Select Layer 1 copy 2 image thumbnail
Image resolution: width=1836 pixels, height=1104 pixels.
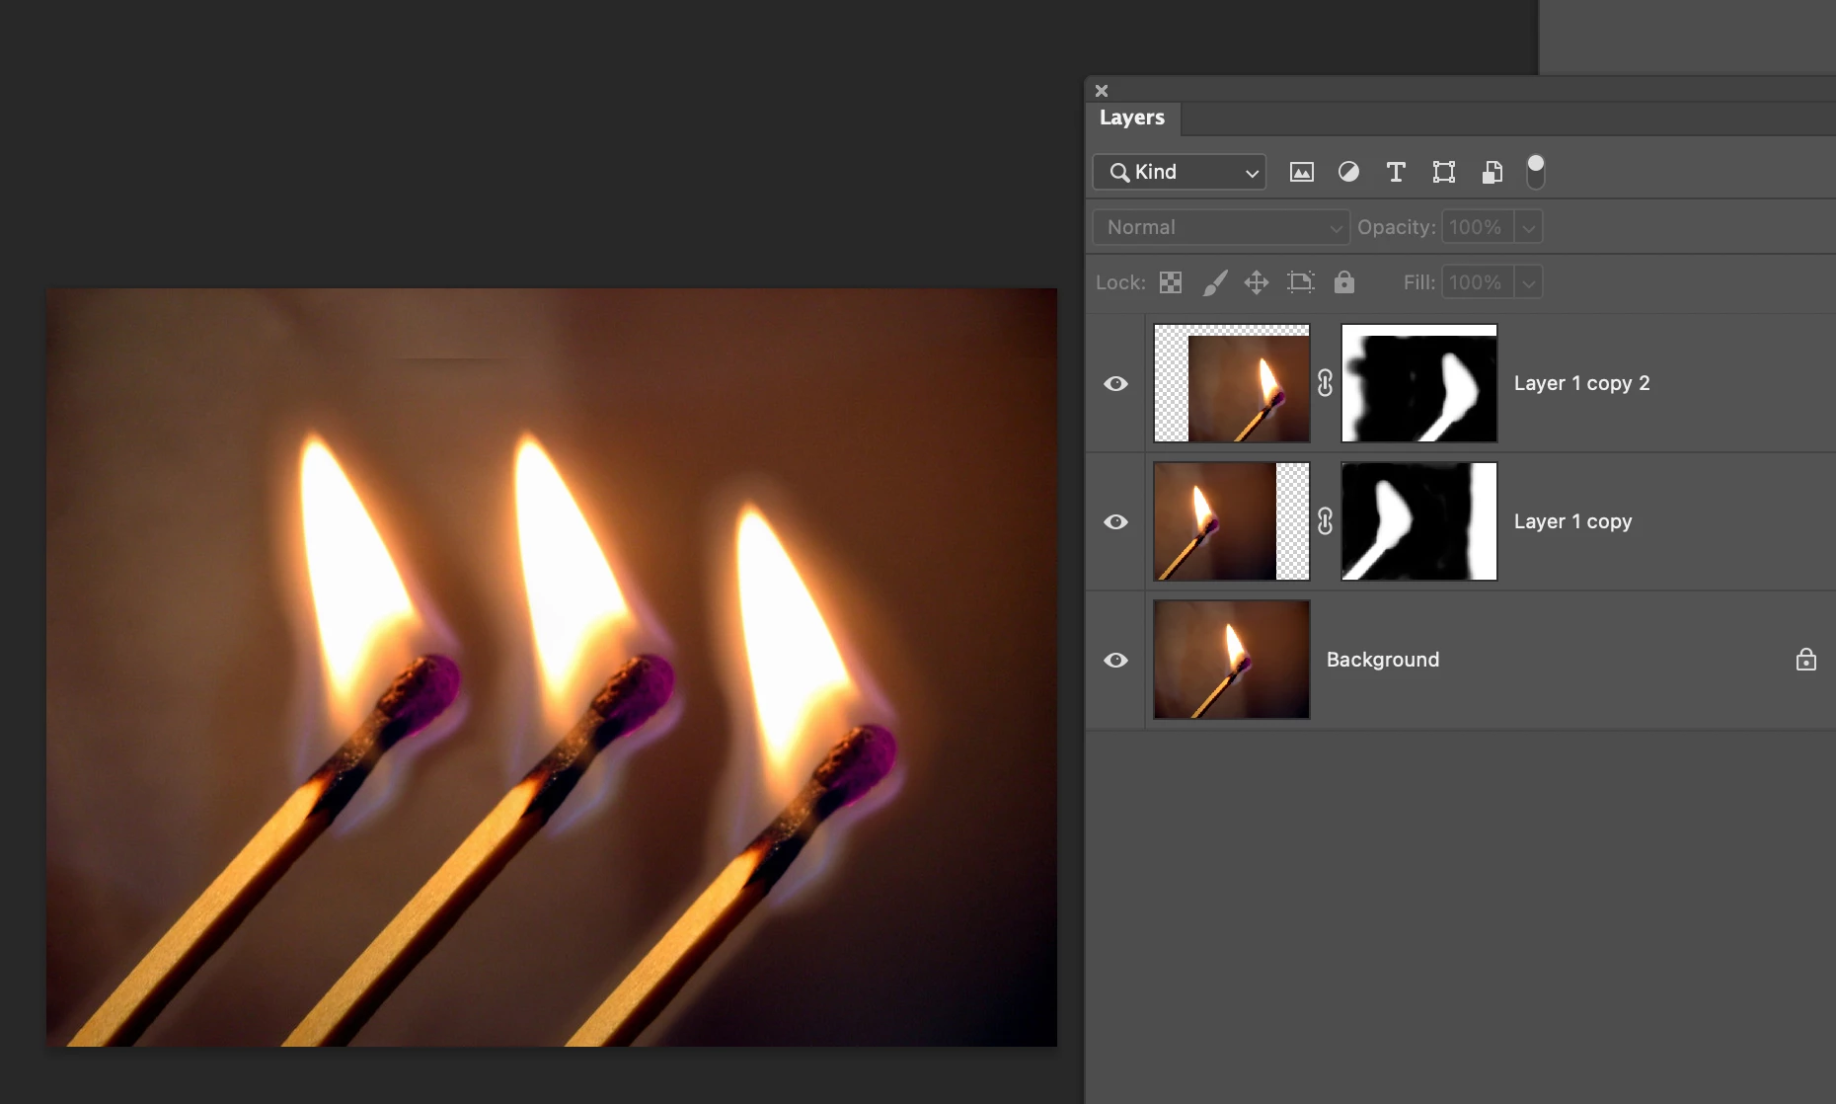click(1232, 383)
